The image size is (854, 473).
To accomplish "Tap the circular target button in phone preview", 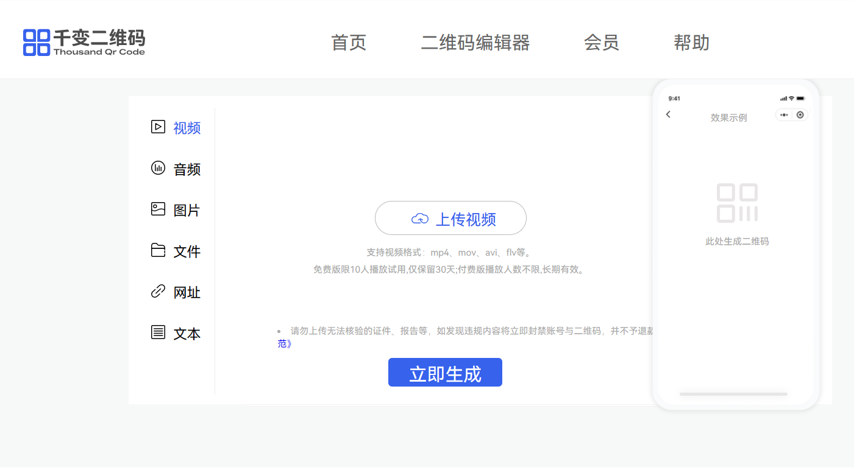I will tap(800, 115).
